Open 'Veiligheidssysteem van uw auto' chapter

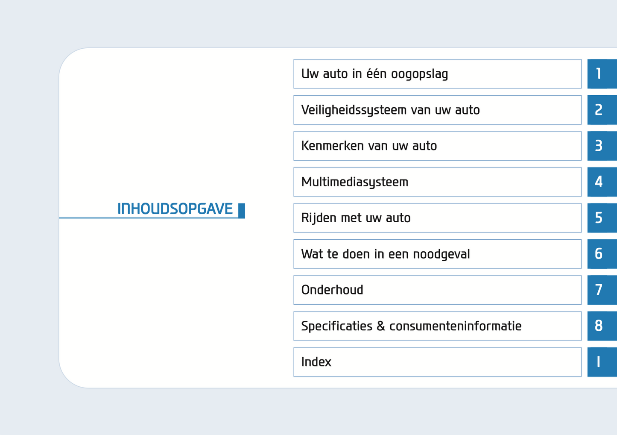[437, 110]
